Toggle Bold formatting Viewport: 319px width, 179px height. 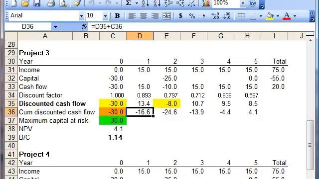(117, 15)
